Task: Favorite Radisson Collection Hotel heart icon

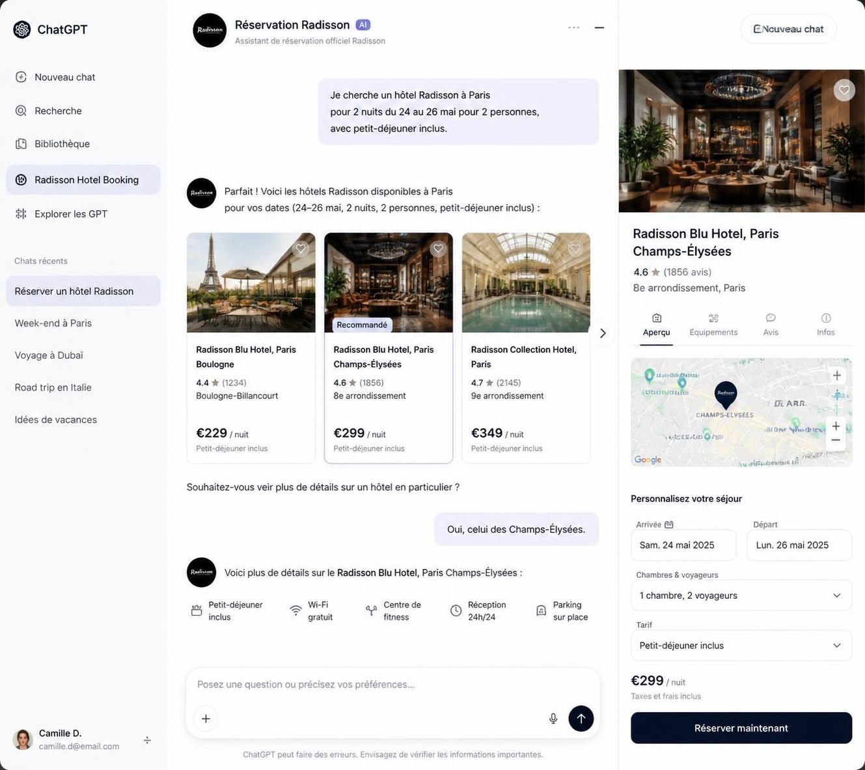Action: pyautogui.click(x=575, y=248)
